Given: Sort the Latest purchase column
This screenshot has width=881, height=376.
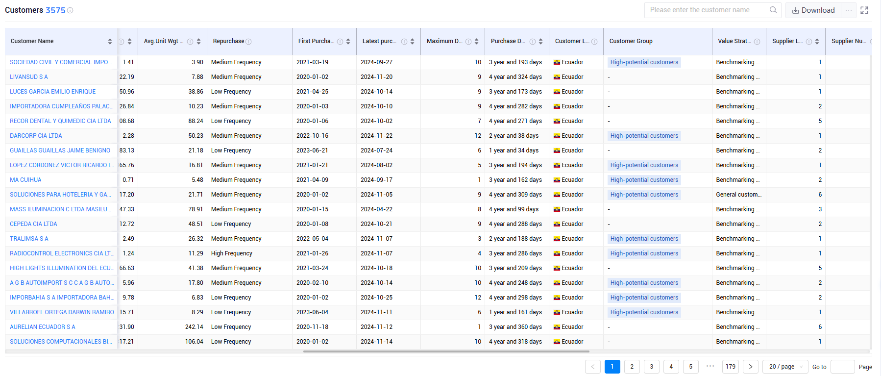Looking at the screenshot, I should click(412, 42).
